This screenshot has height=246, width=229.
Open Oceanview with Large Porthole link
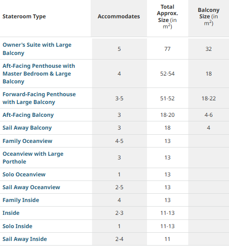(33, 158)
